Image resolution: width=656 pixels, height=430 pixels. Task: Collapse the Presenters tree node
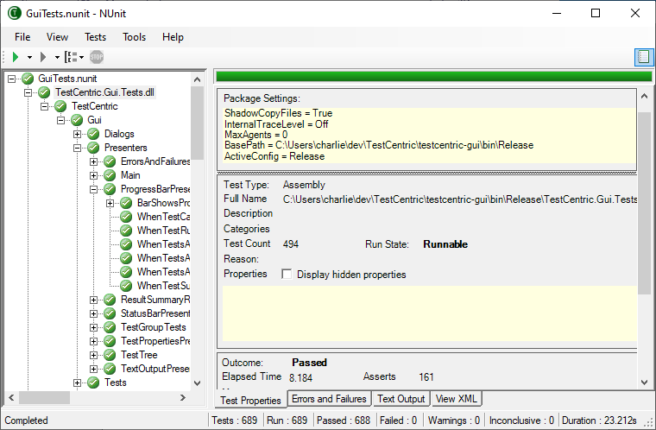pos(78,148)
